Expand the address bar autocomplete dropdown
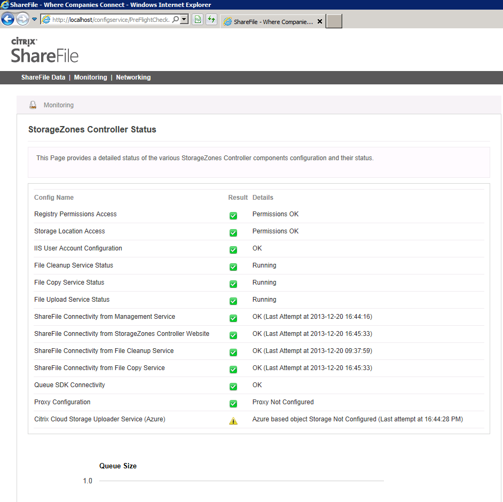This screenshot has height=502, width=503. pos(184,20)
